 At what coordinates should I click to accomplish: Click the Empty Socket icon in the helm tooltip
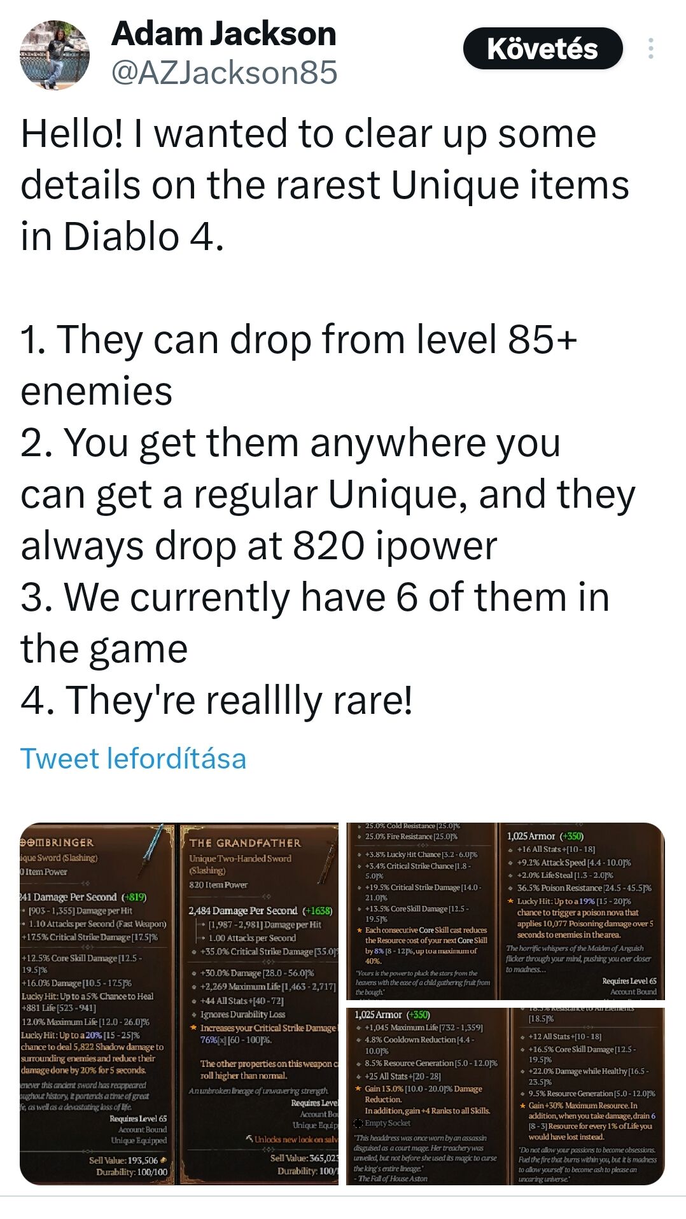[x=358, y=1123]
